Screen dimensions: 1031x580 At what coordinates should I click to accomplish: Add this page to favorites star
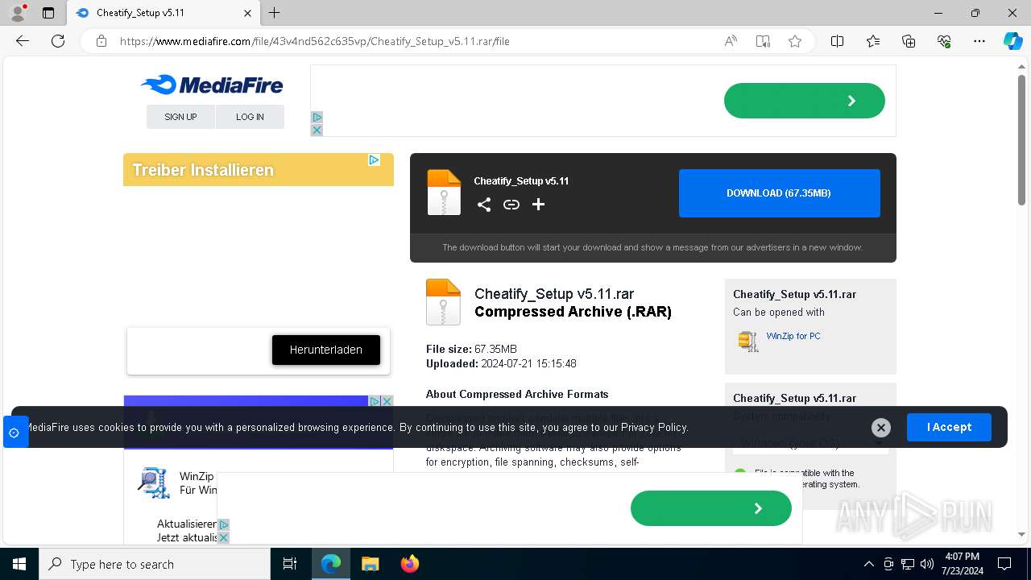coord(795,41)
